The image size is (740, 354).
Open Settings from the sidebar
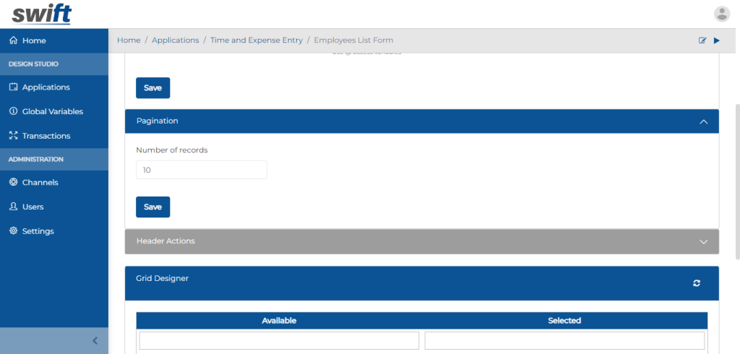[38, 231]
